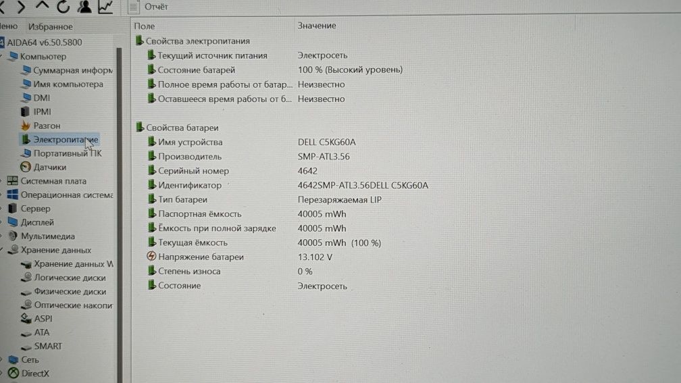Select the IPMI tree entry
This screenshot has height=383, width=681.
[42, 112]
